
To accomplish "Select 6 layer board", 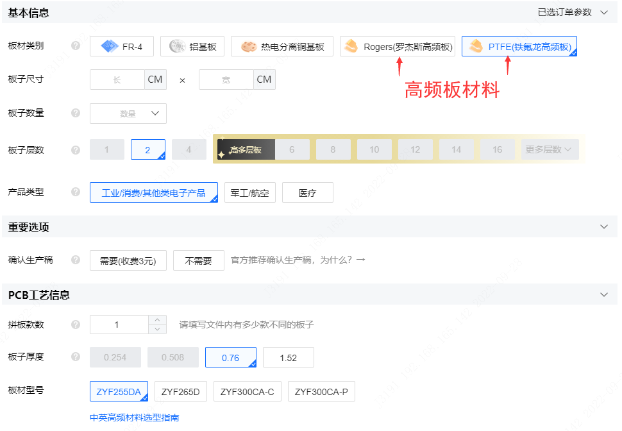I will click(x=292, y=149).
